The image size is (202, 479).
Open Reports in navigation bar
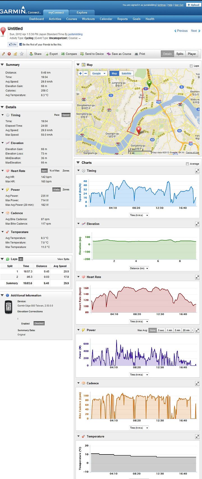(x=123, y=19)
